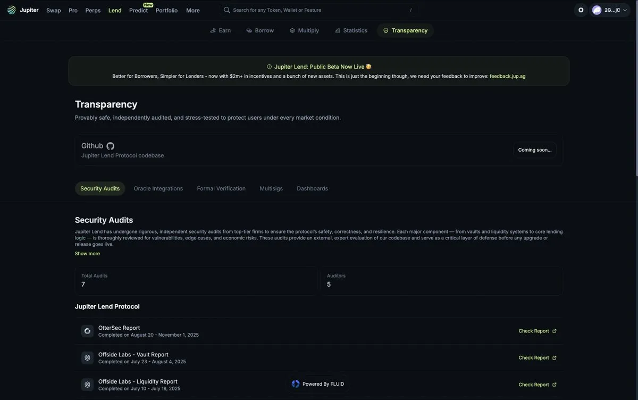
Task: Open the feedback.jup.ag link
Action: [x=507, y=76]
